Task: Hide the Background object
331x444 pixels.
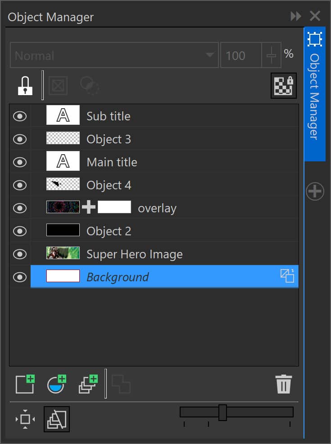Action: (x=20, y=277)
